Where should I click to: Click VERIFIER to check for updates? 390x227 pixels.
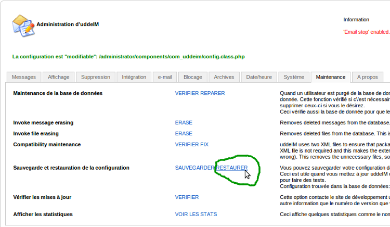187,198
